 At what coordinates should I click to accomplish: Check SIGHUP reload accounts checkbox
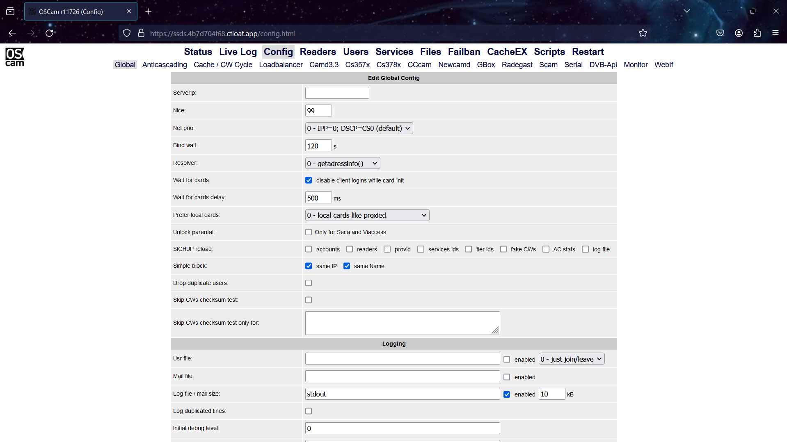[309, 249]
